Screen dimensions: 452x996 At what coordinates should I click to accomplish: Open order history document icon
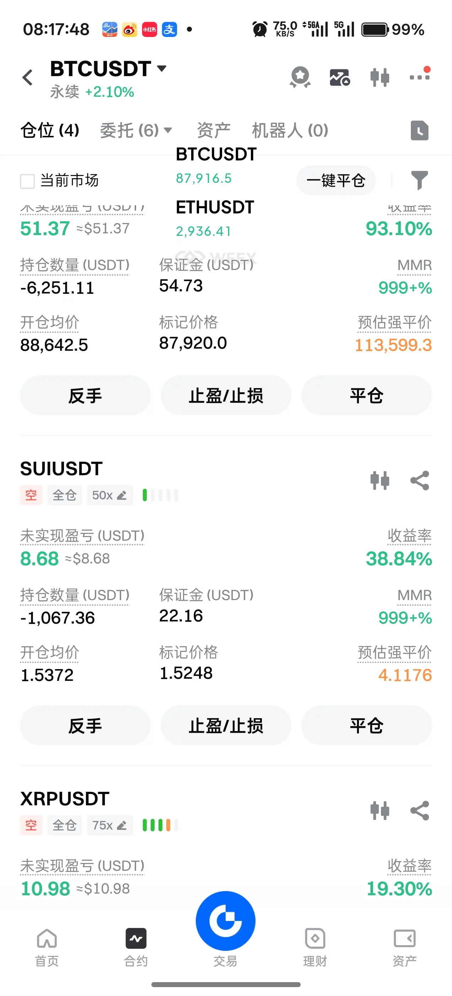(420, 130)
